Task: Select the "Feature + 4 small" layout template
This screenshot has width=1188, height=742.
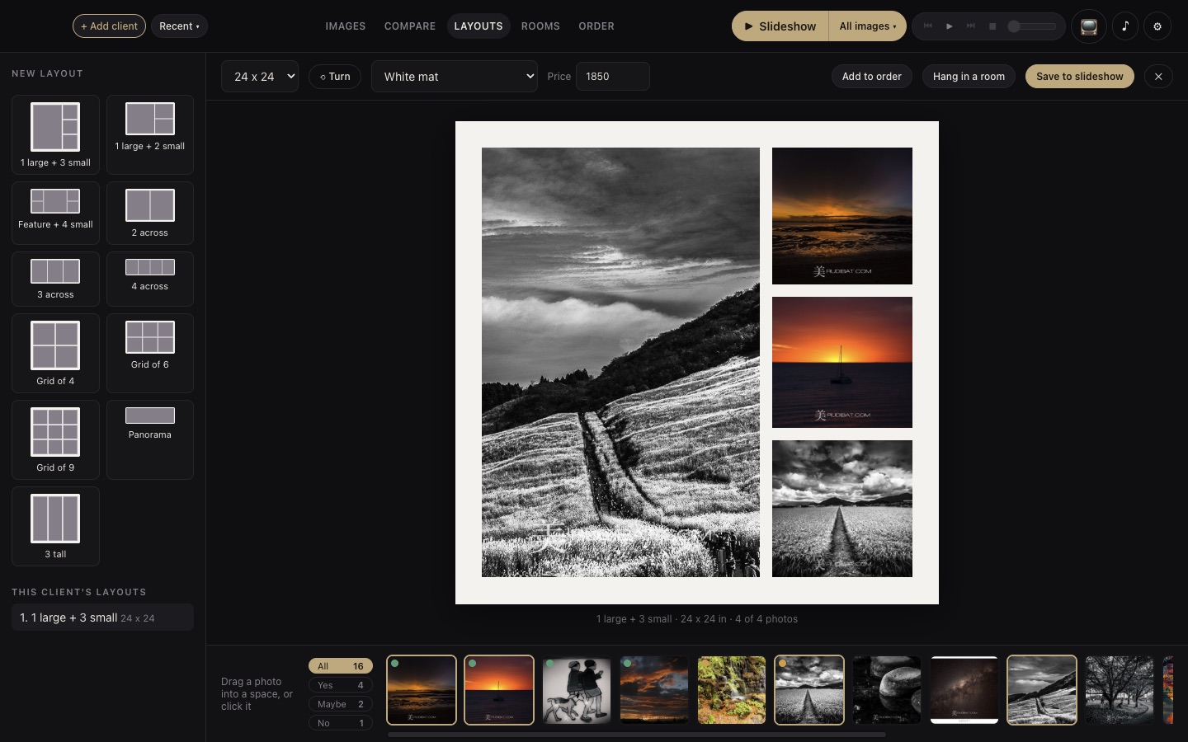Action: 55,213
